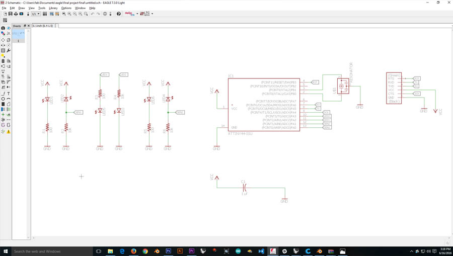Screen dimensions: 453x256
Task: Select the Junction tool
Action: coord(3,115)
